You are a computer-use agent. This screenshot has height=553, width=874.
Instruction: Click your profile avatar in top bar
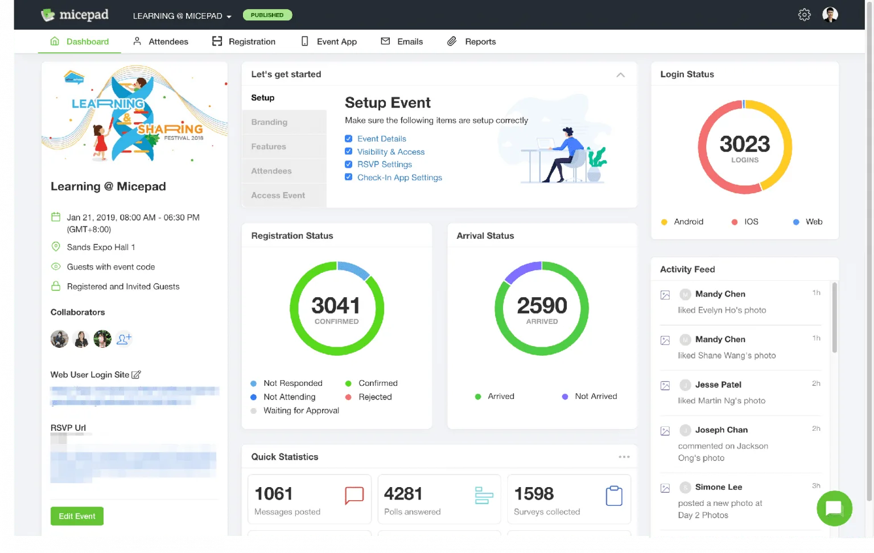(830, 14)
